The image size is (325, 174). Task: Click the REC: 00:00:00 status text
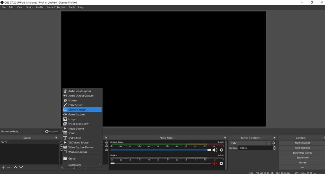282,173
